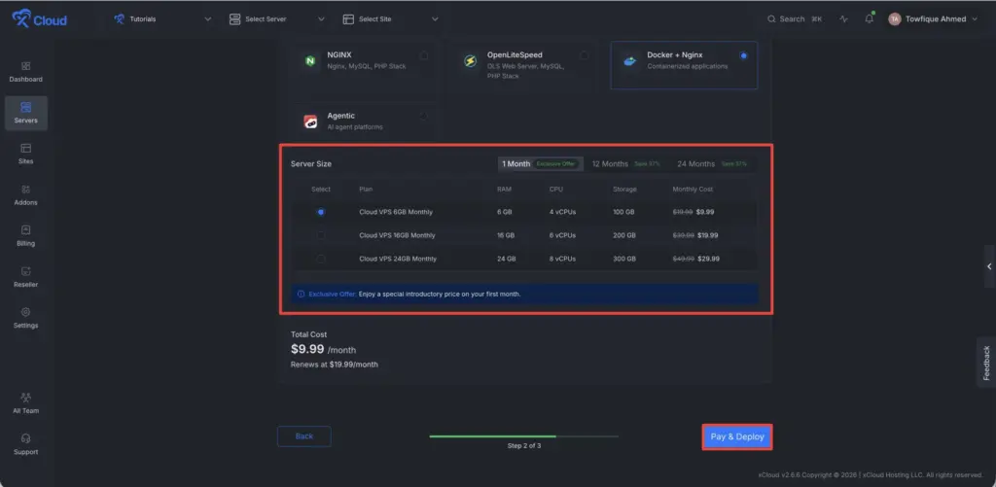Click the 6 GB RAM cell
Screen dimensions: 996x487
pos(505,212)
